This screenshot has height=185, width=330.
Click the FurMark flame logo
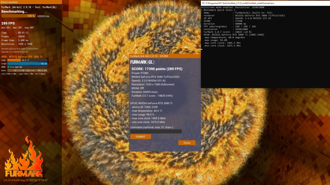[x=24, y=157]
